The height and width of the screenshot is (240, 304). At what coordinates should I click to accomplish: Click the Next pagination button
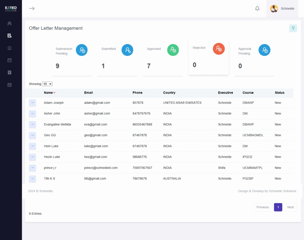click(290, 207)
